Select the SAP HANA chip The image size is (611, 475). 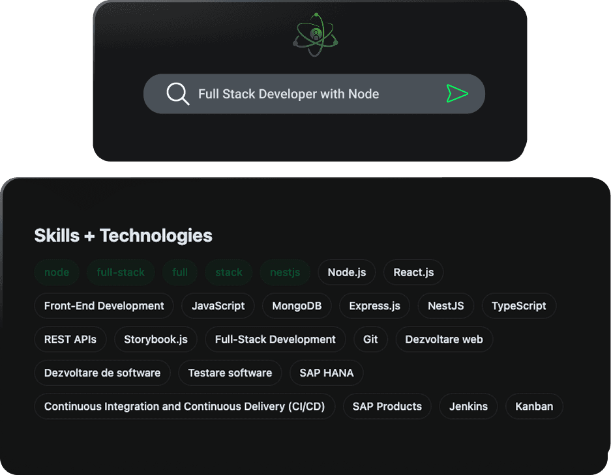327,373
